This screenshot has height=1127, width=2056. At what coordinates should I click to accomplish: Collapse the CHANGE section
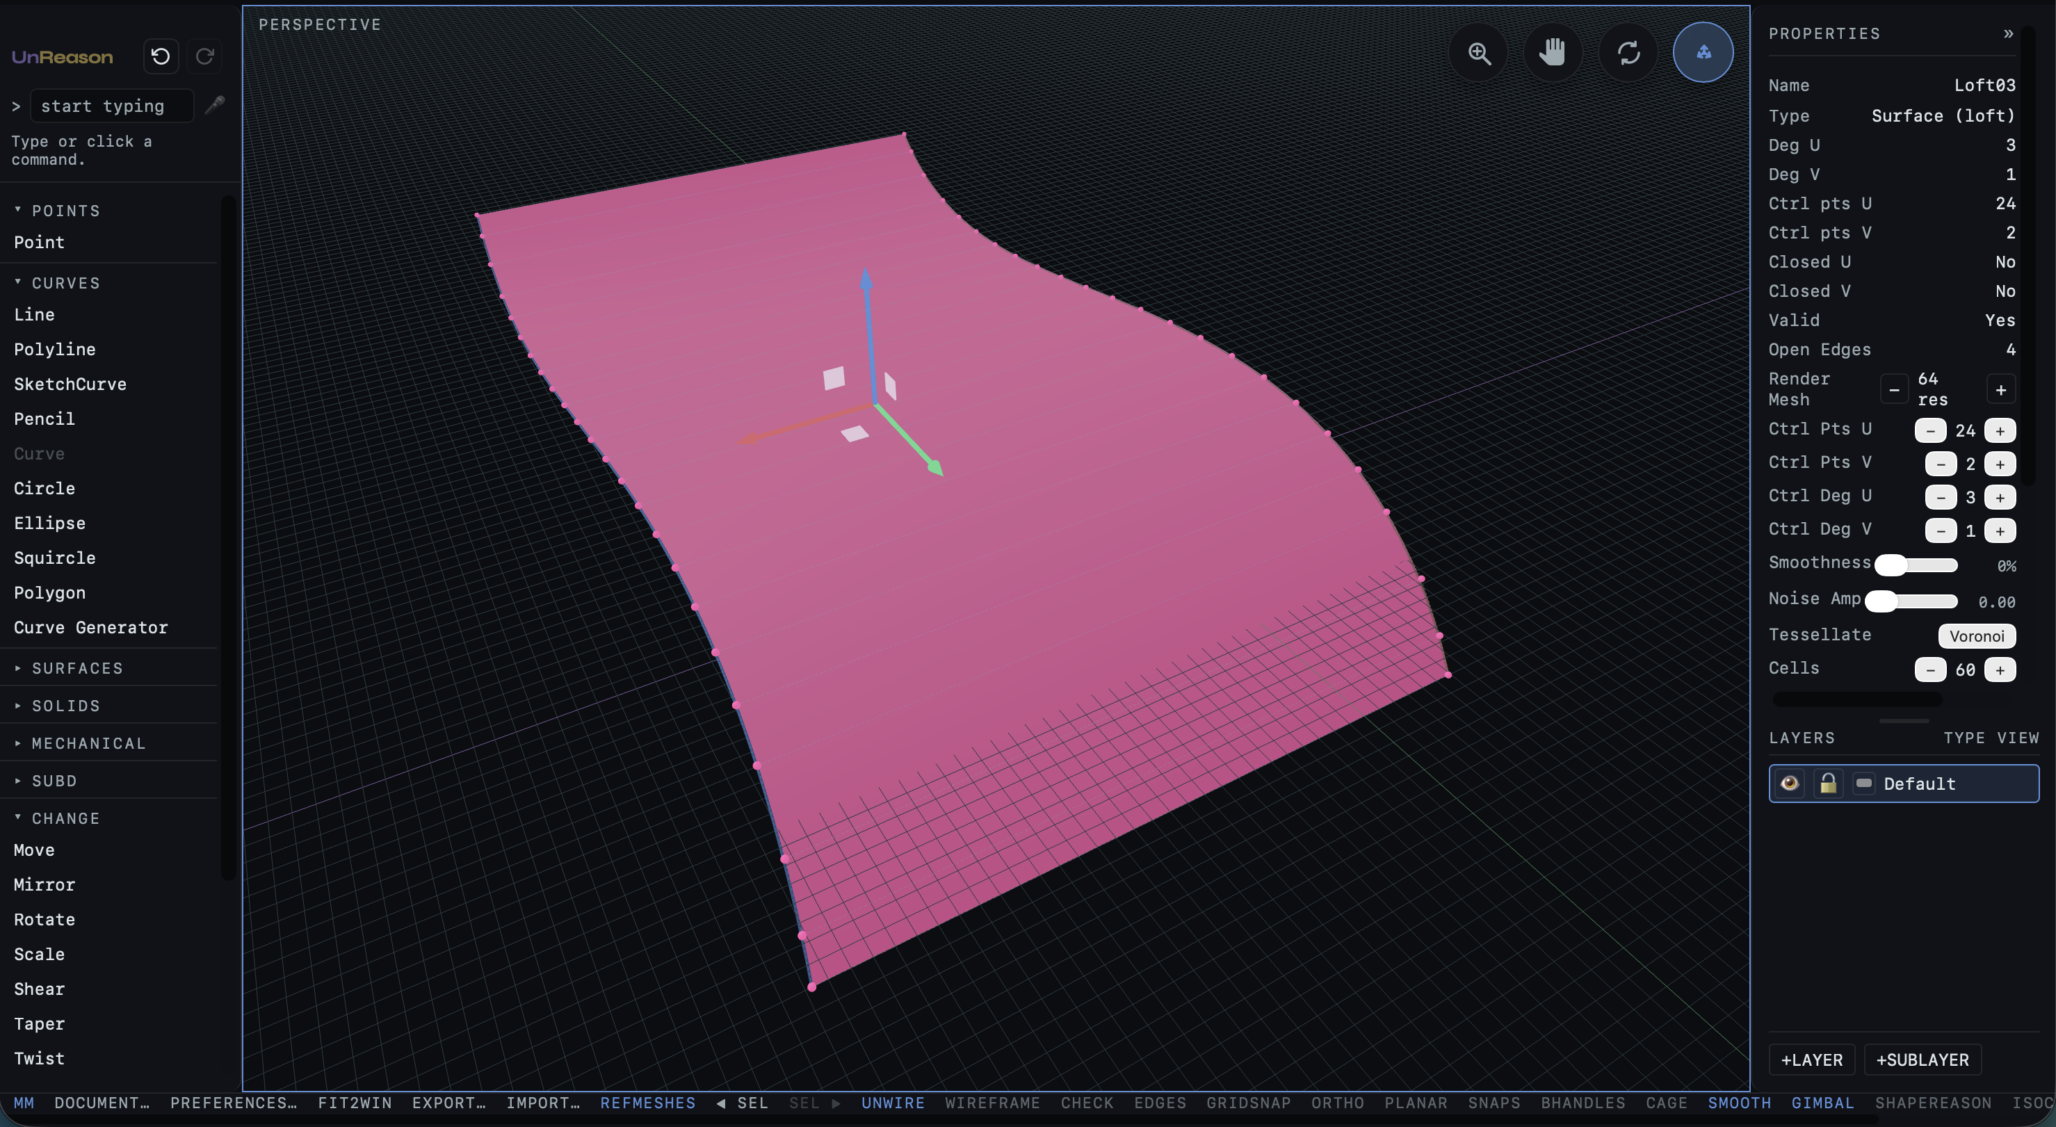pos(58,818)
